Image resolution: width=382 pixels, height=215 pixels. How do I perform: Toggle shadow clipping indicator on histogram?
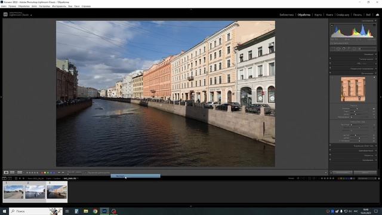point(332,25)
